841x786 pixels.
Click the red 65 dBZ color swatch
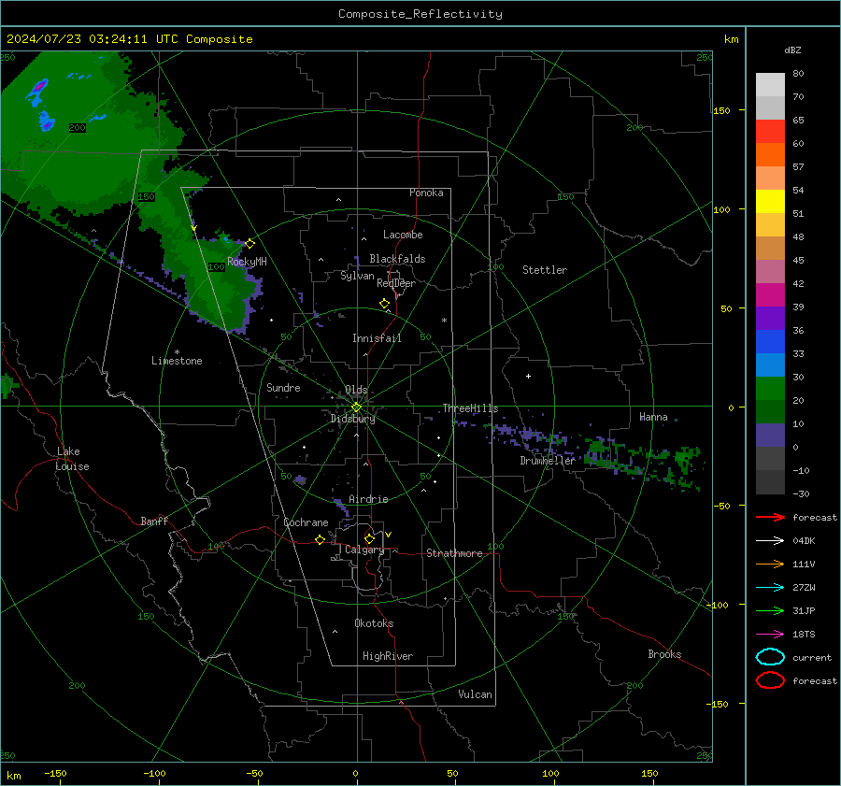(x=770, y=131)
